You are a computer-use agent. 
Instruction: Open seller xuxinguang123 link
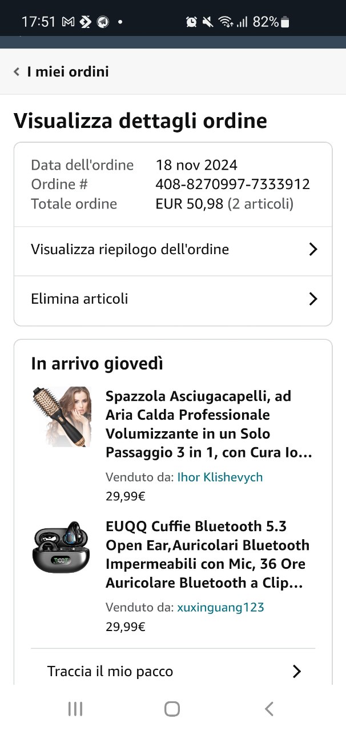pos(220,607)
